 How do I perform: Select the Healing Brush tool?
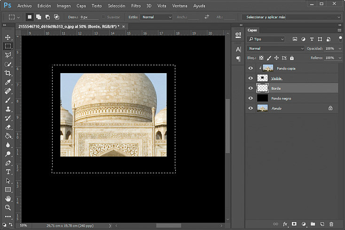pos(8,91)
